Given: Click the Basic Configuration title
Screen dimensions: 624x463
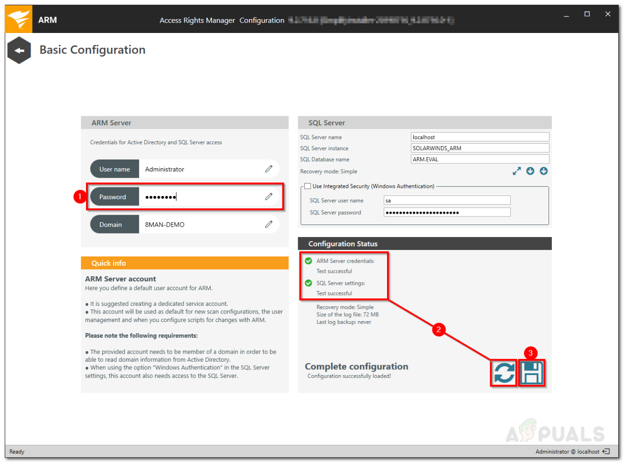Looking at the screenshot, I should pos(93,50).
